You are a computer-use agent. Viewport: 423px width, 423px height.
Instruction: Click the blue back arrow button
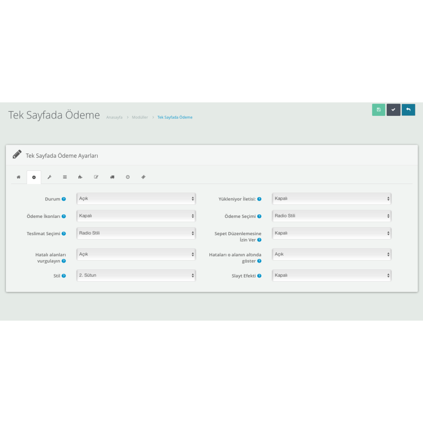point(408,110)
